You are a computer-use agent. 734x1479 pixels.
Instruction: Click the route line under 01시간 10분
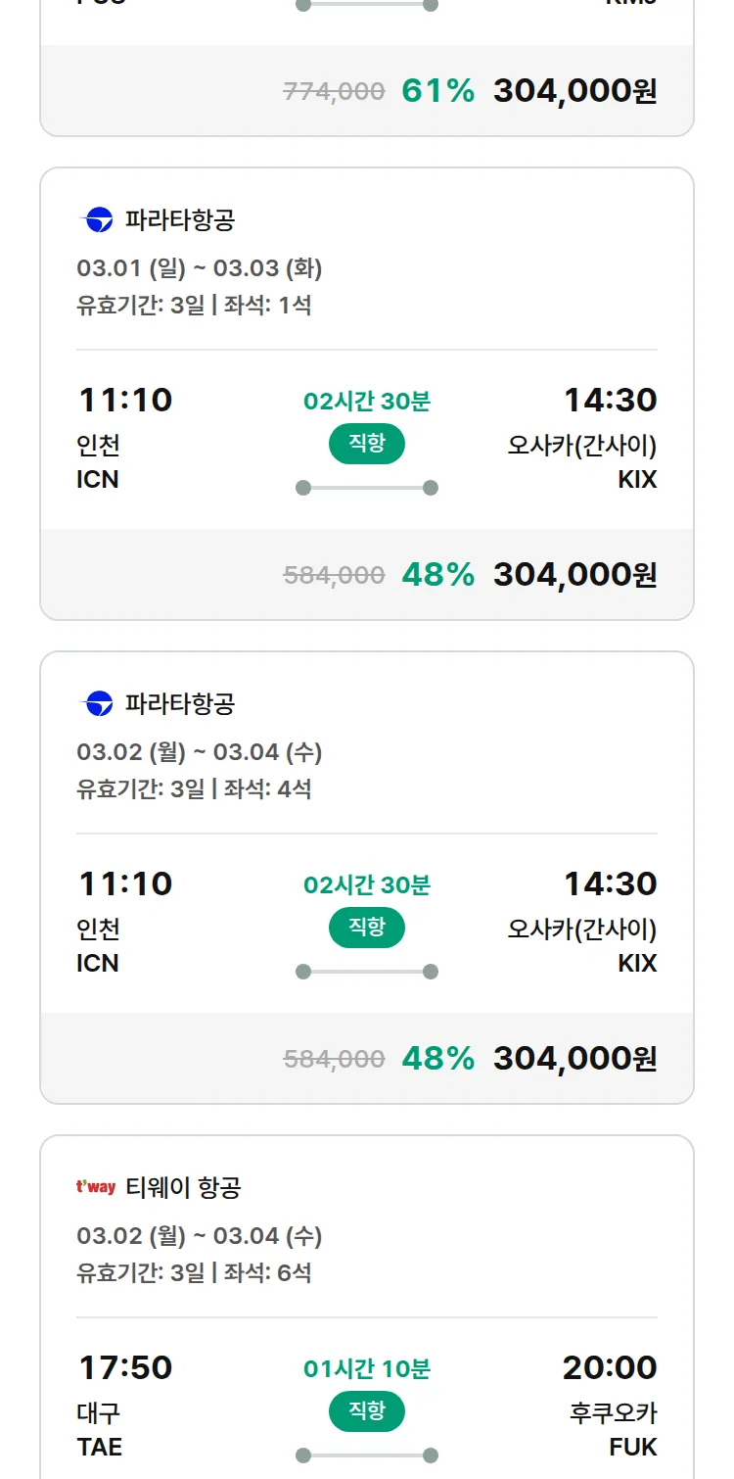pyautogui.click(x=366, y=1455)
